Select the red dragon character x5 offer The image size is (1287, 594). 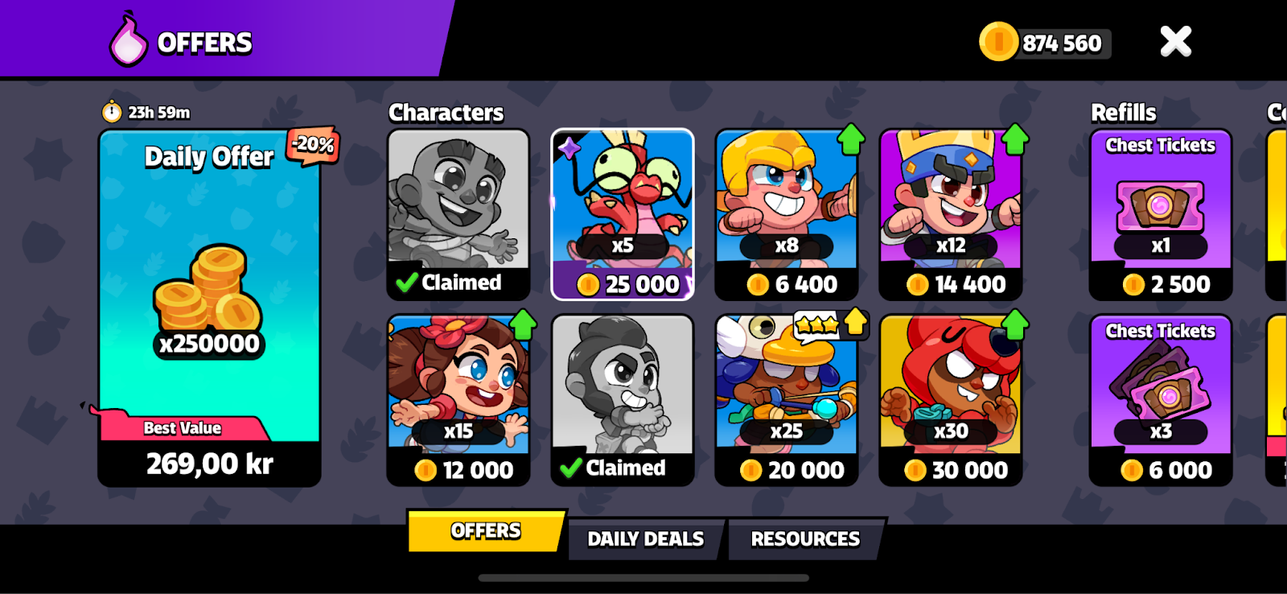[x=622, y=214]
